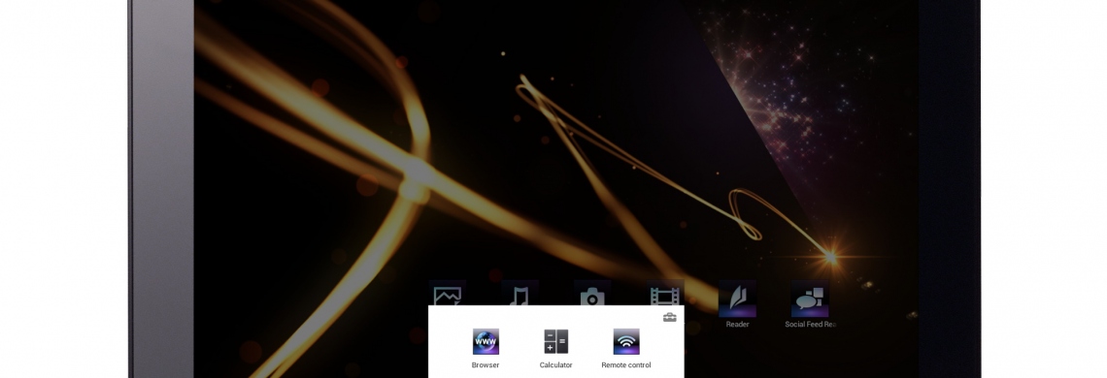Tap the tablet's grey left bezel
This screenshot has width=1107, height=378.
161,189
